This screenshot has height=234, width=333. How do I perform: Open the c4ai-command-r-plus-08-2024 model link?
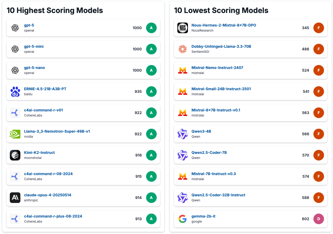[53, 216]
